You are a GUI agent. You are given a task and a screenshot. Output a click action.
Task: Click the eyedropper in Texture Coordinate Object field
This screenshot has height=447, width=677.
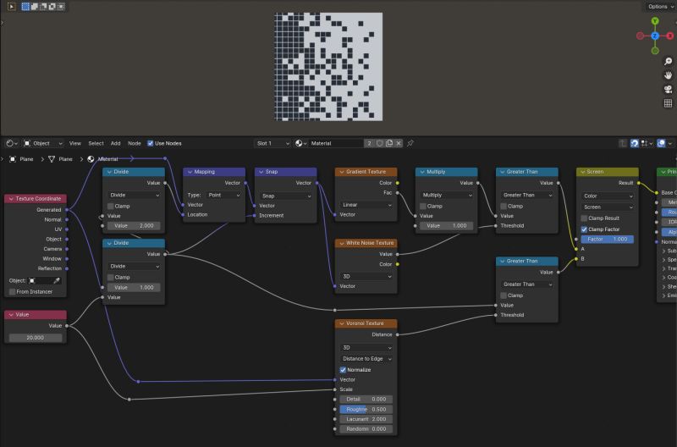[56, 281]
